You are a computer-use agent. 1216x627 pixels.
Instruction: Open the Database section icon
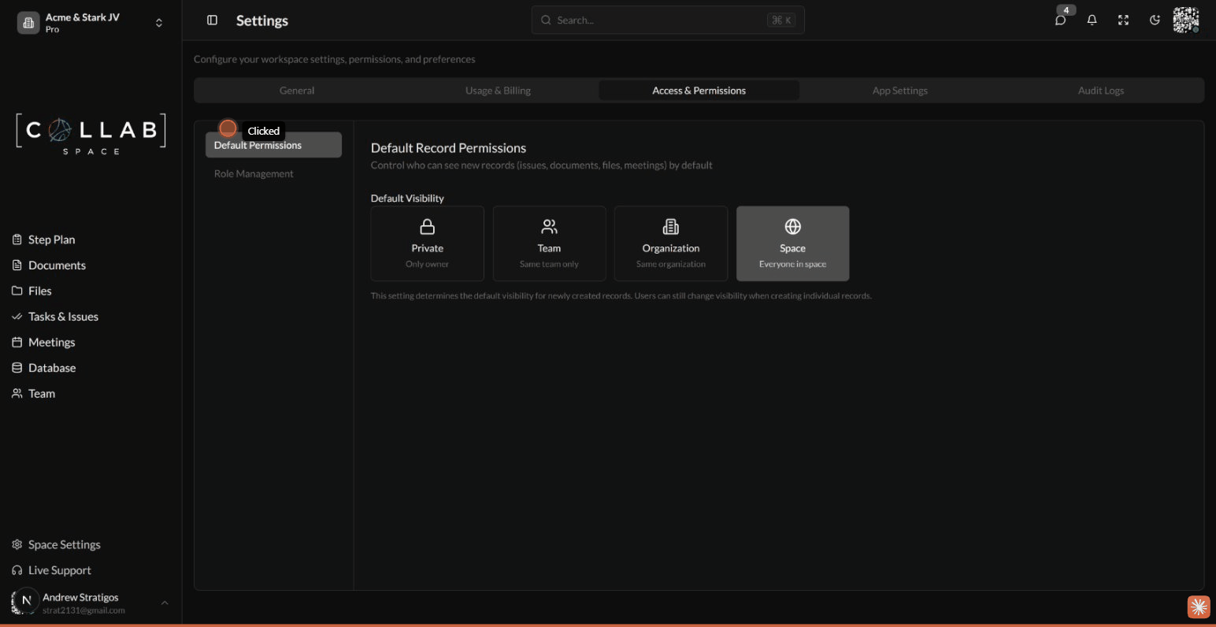pyautogui.click(x=18, y=367)
